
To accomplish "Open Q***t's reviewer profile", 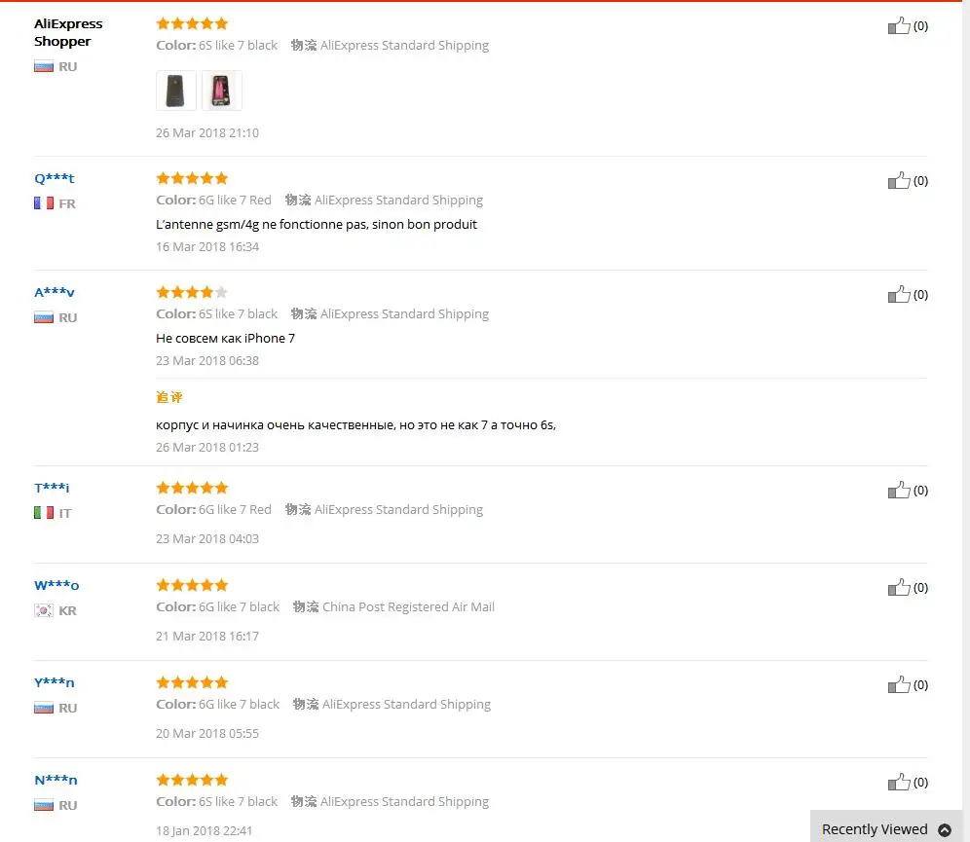I will (55, 179).
